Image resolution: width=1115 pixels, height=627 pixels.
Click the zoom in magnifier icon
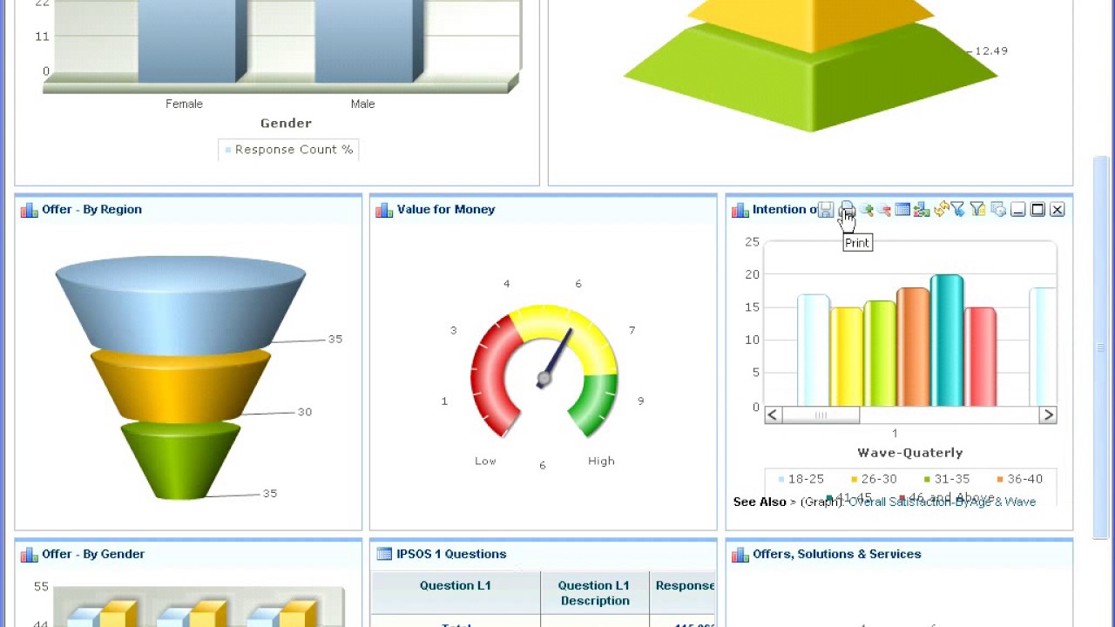[866, 210]
